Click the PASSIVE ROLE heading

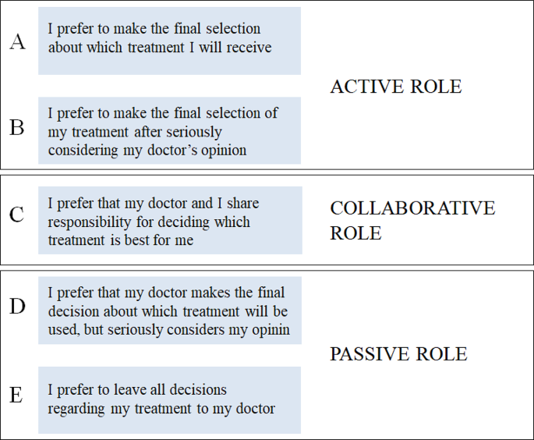pyautogui.click(x=398, y=354)
